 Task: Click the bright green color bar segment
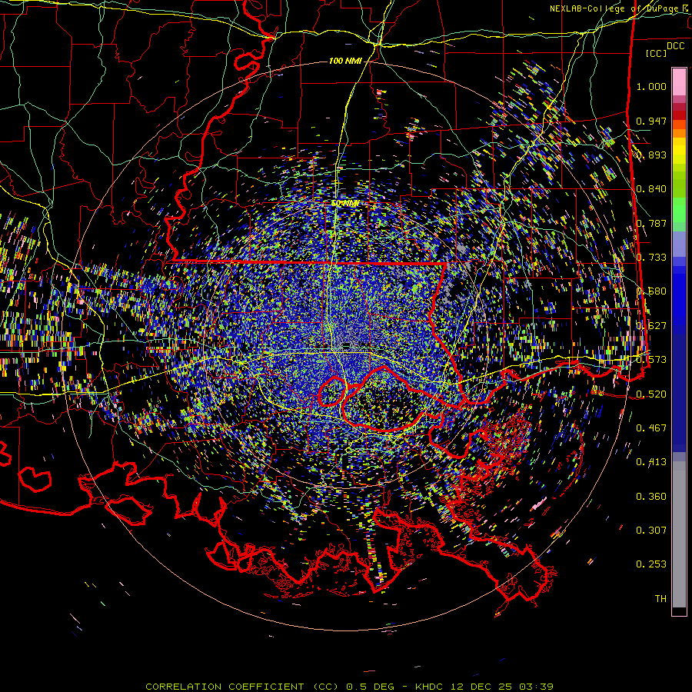[x=679, y=210]
